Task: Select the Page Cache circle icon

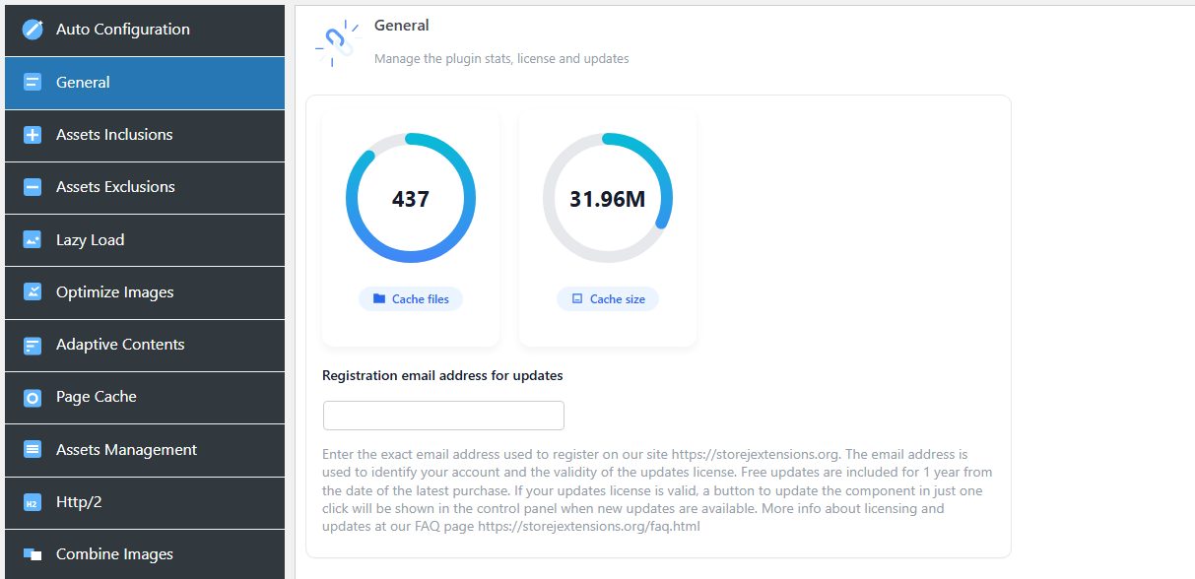Action: coord(31,397)
